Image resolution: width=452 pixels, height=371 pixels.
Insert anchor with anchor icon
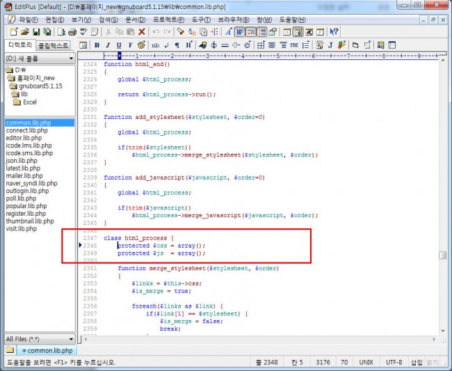click(214, 45)
